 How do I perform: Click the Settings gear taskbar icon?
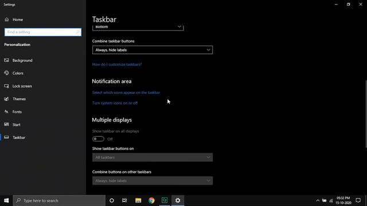[x=178, y=200]
